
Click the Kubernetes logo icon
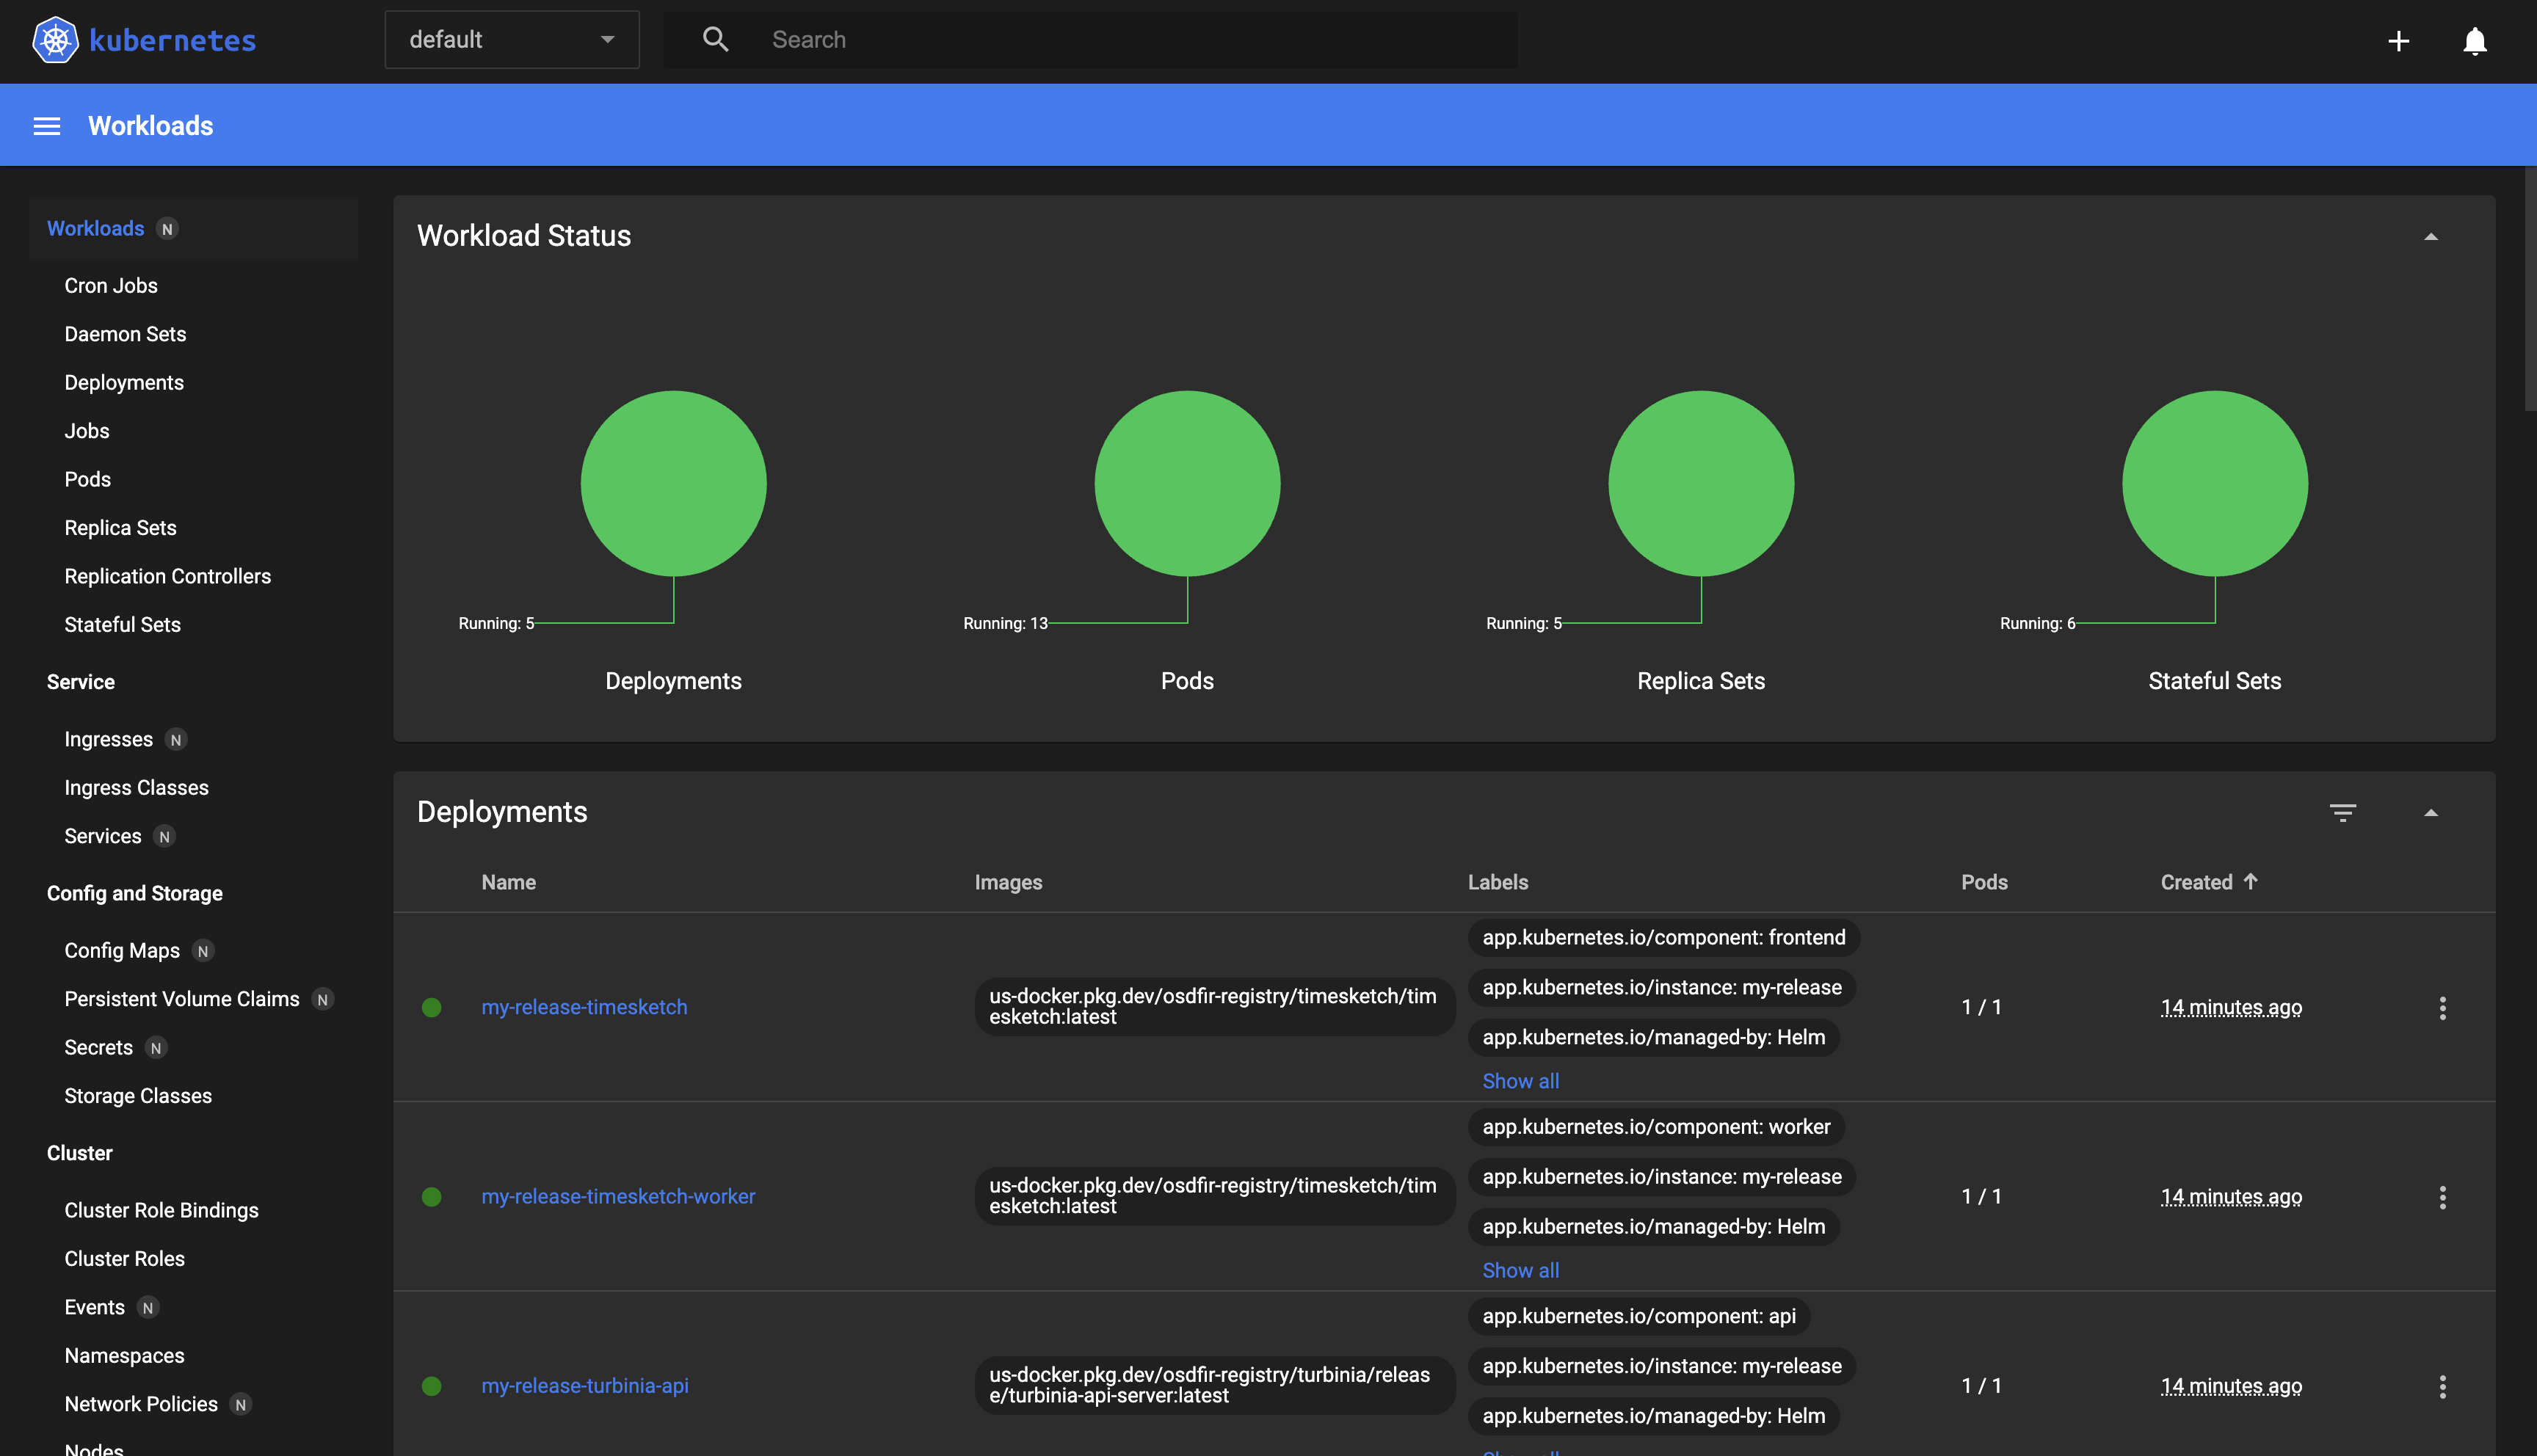[x=55, y=40]
